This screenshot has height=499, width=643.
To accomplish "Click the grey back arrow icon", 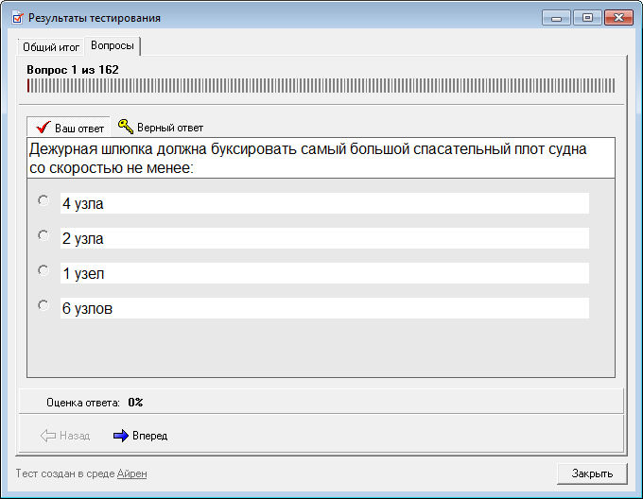I will click(47, 436).
